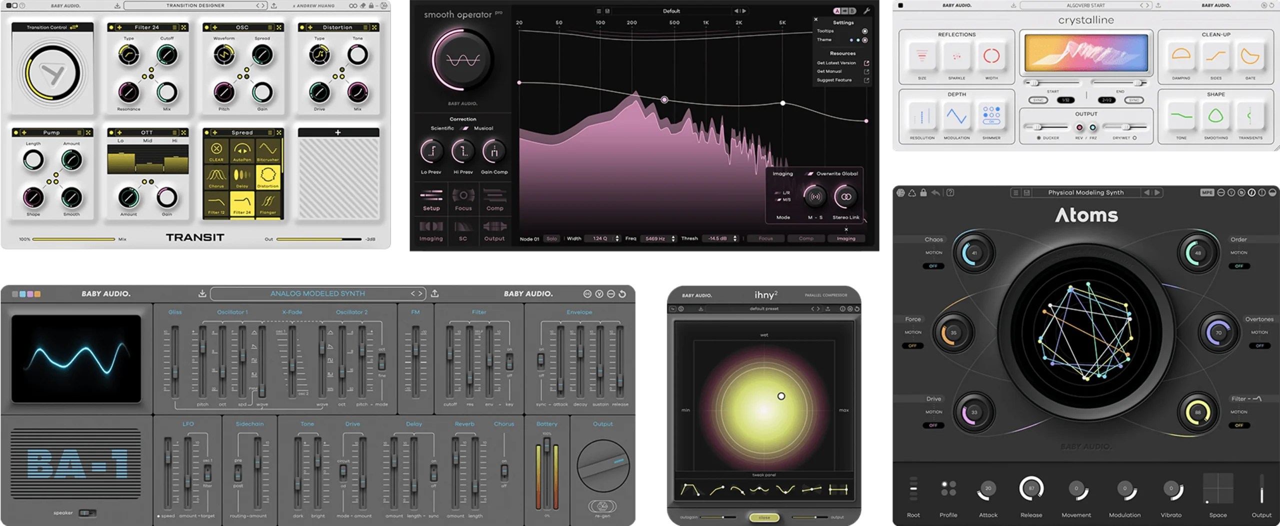
Task: Open the Setup section in Smooth Operator
Action: [x=431, y=200]
